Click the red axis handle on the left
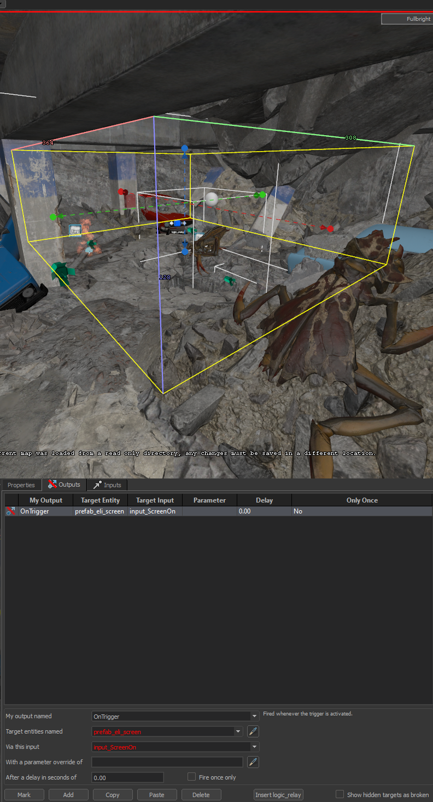433x802 pixels. pyautogui.click(x=121, y=192)
